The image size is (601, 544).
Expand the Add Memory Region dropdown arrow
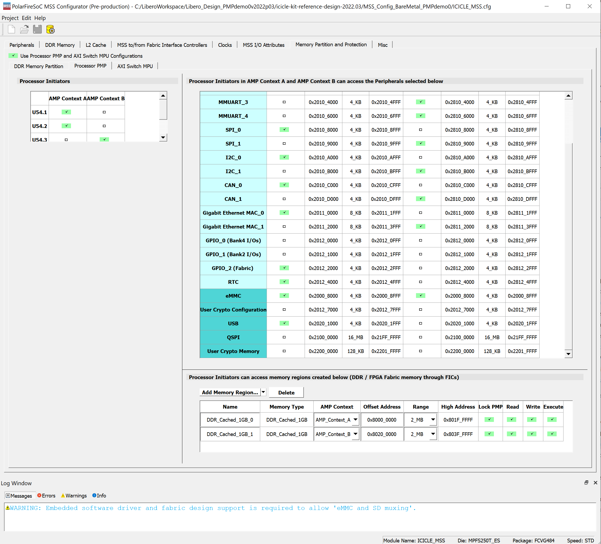click(263, 392)
